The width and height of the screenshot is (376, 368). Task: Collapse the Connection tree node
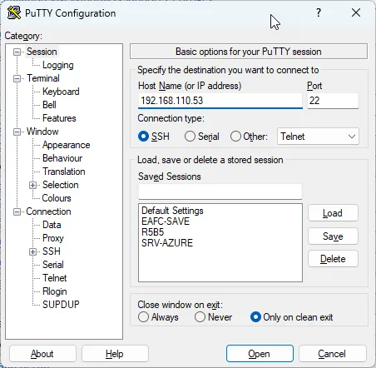coord(17,211)
